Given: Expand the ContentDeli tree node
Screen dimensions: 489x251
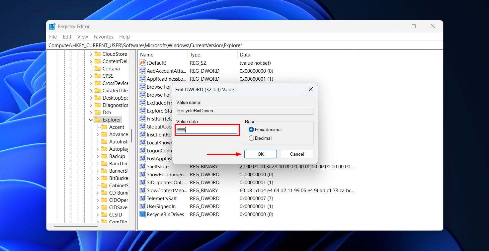Looking at the screenshot, I should pyautogui.click(x=91, y=61).
